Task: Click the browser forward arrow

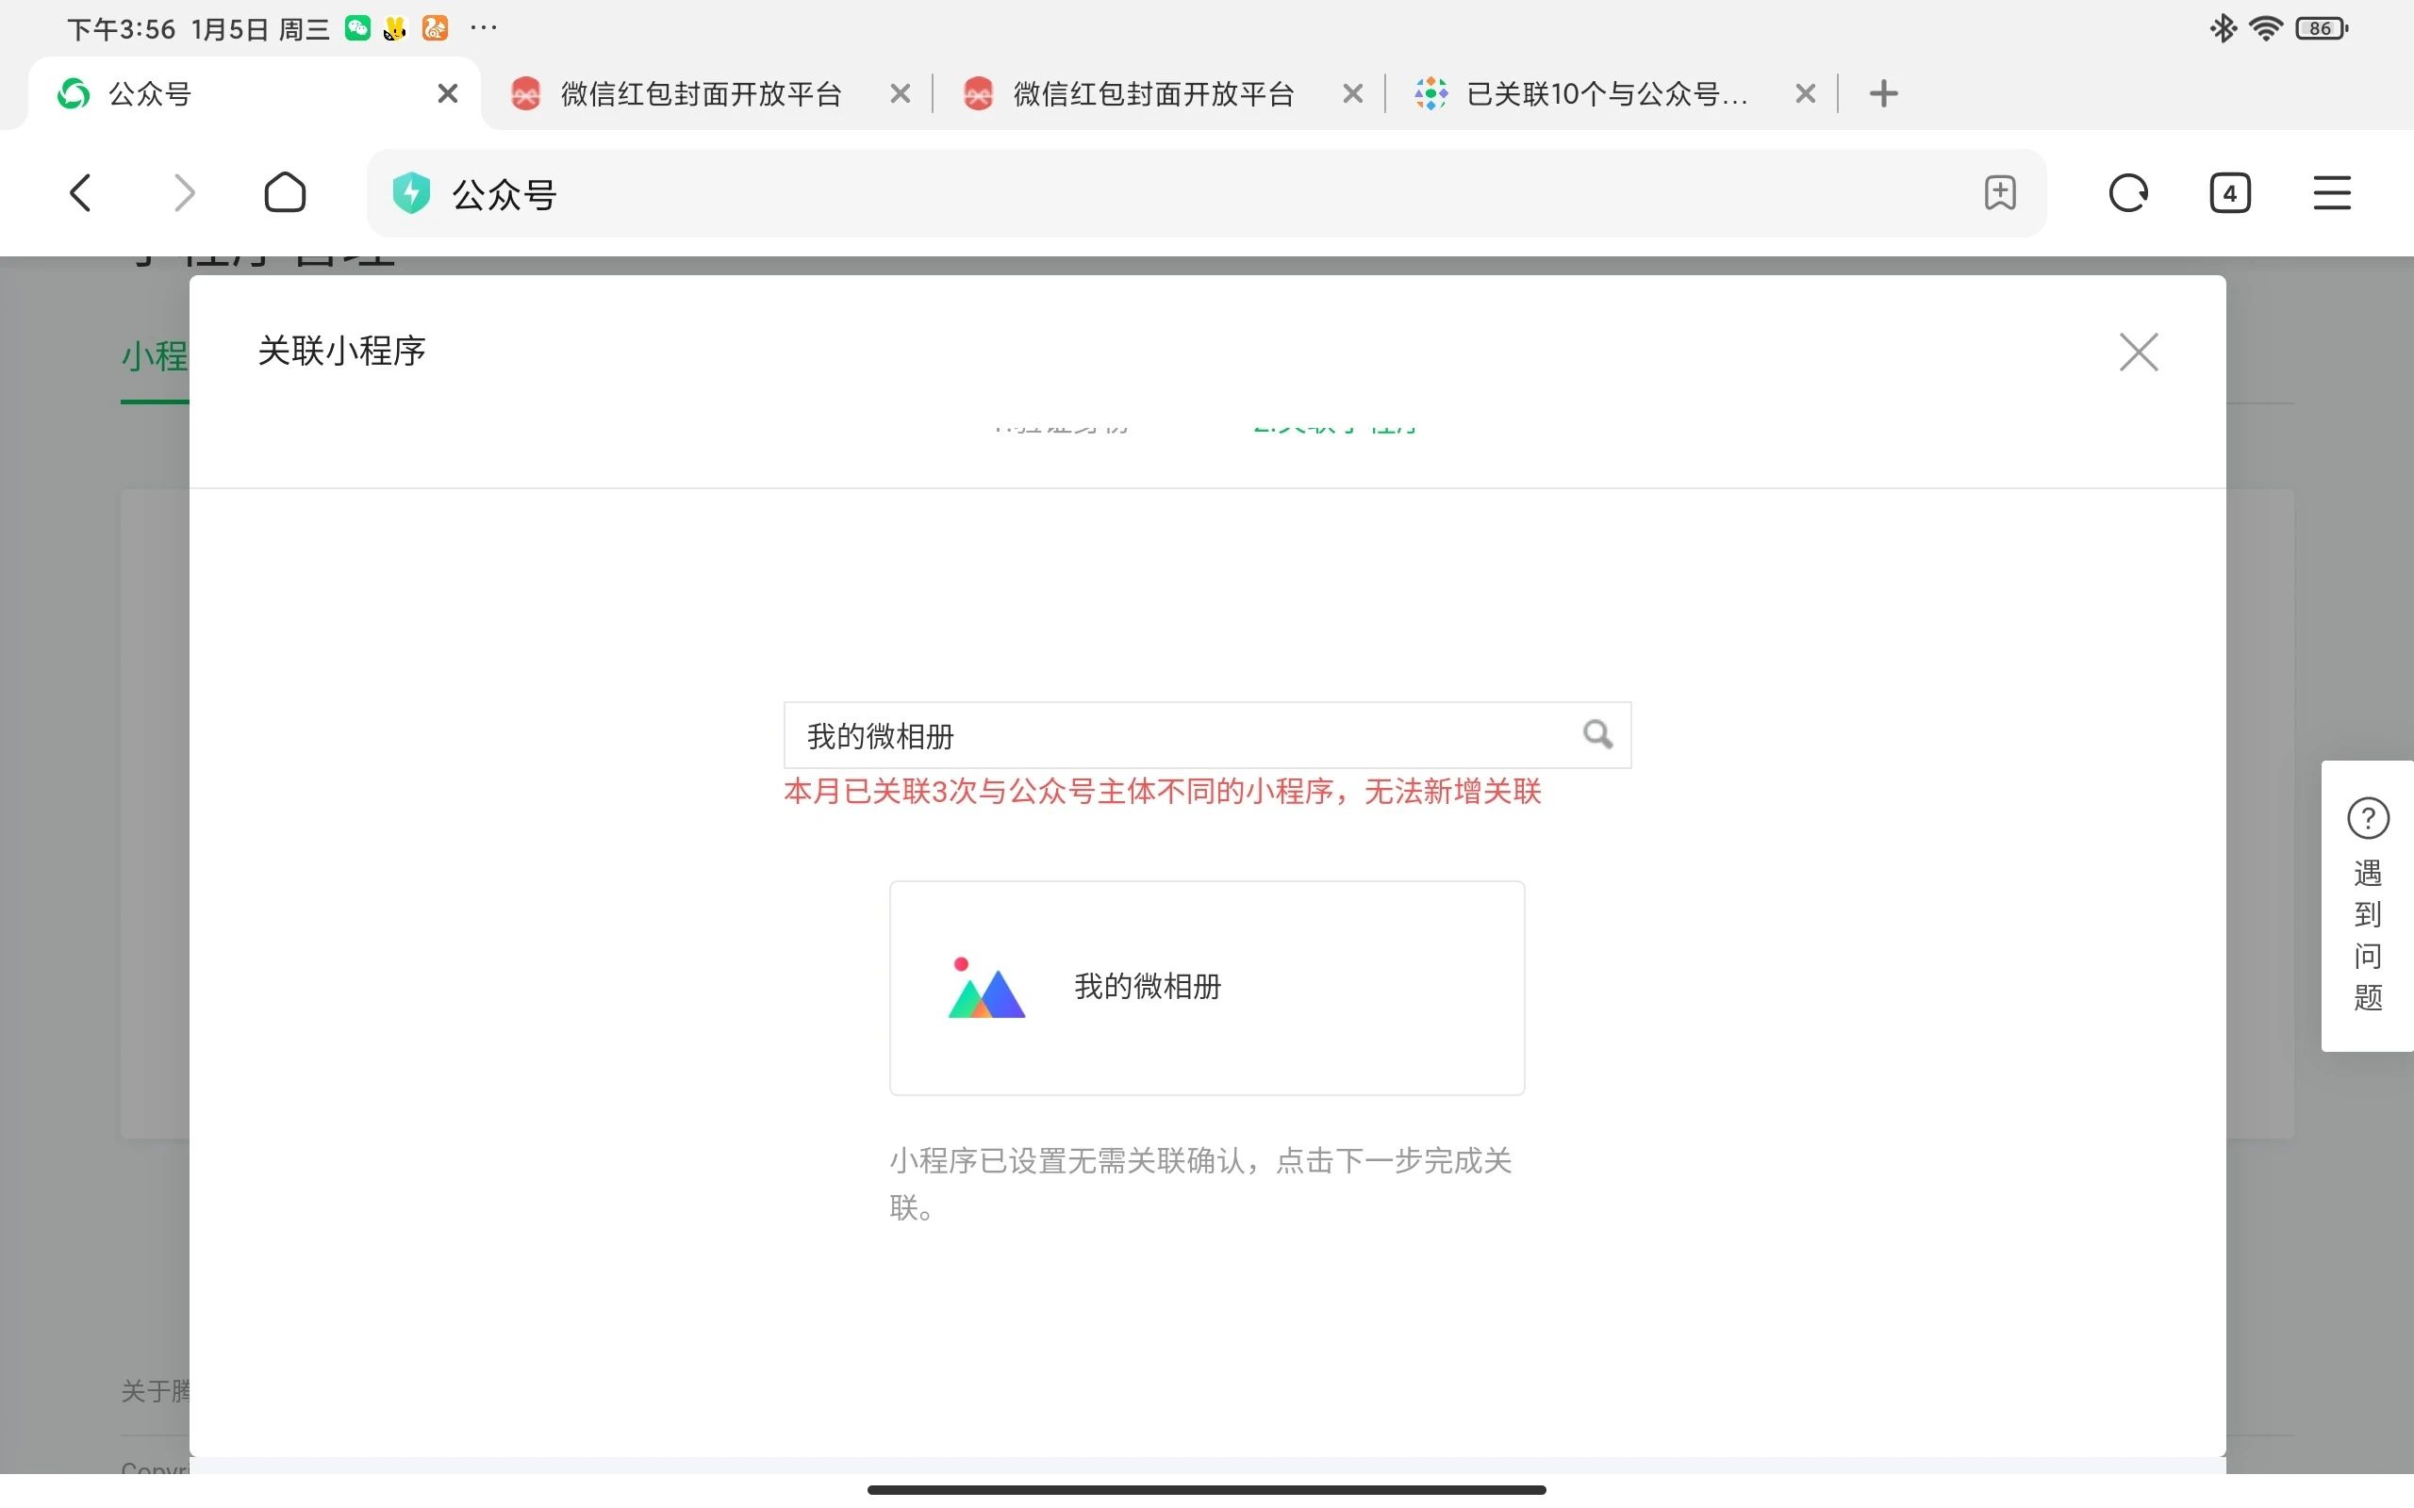Action: (184, 192)
